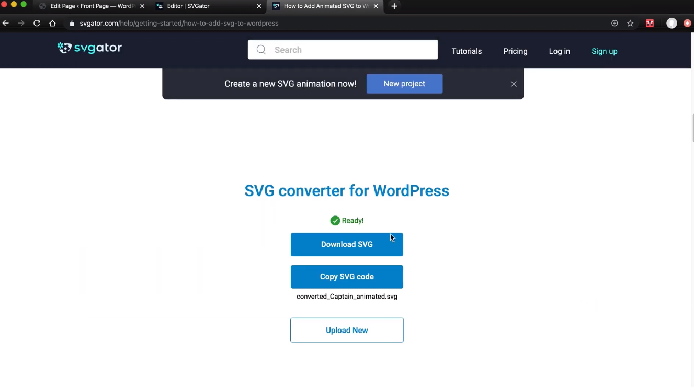694x387 pixels.
Task: Click the browser forward arrow
Action: click(21, 23)
